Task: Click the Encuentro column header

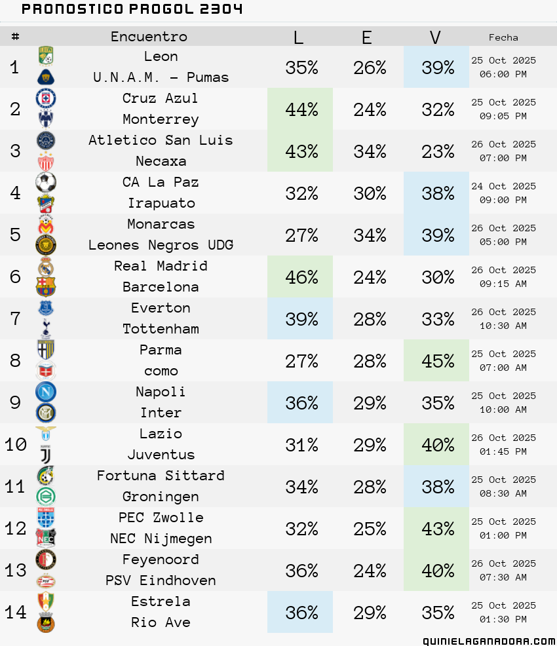Action: tap(149, 37)
